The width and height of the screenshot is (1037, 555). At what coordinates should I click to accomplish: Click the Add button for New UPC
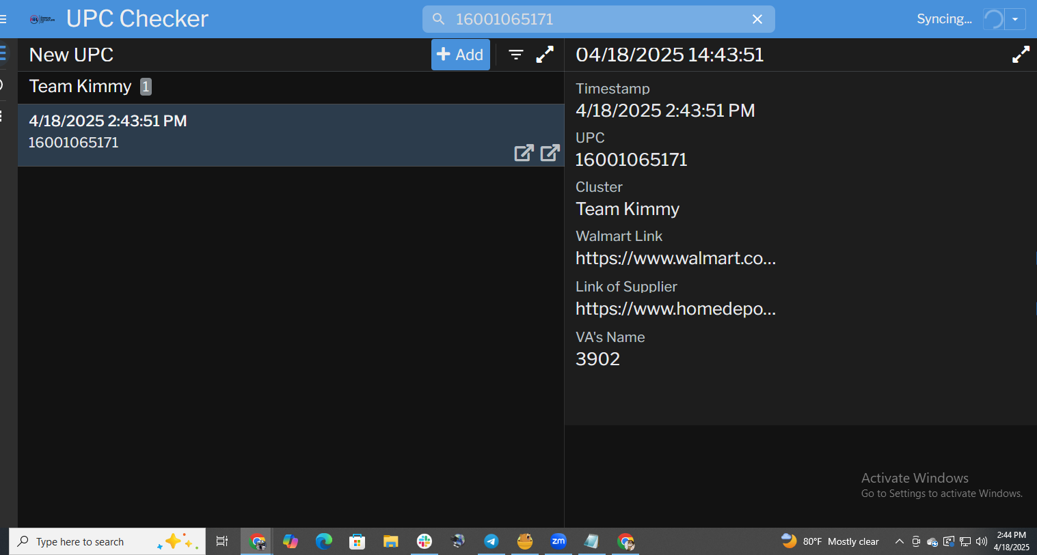pyautogui.click(x=460, y=55)
